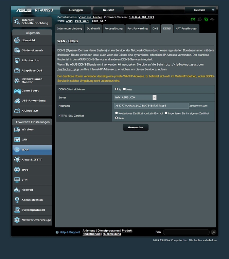Open Game Boost gamepad icon
This screenshot has height=259, width=229.
17,91
